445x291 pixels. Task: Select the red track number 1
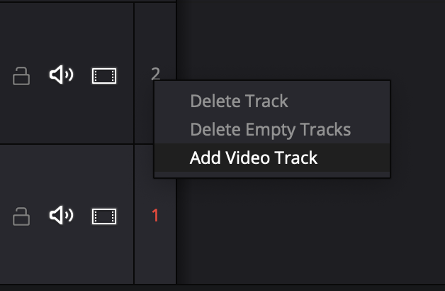156,215
